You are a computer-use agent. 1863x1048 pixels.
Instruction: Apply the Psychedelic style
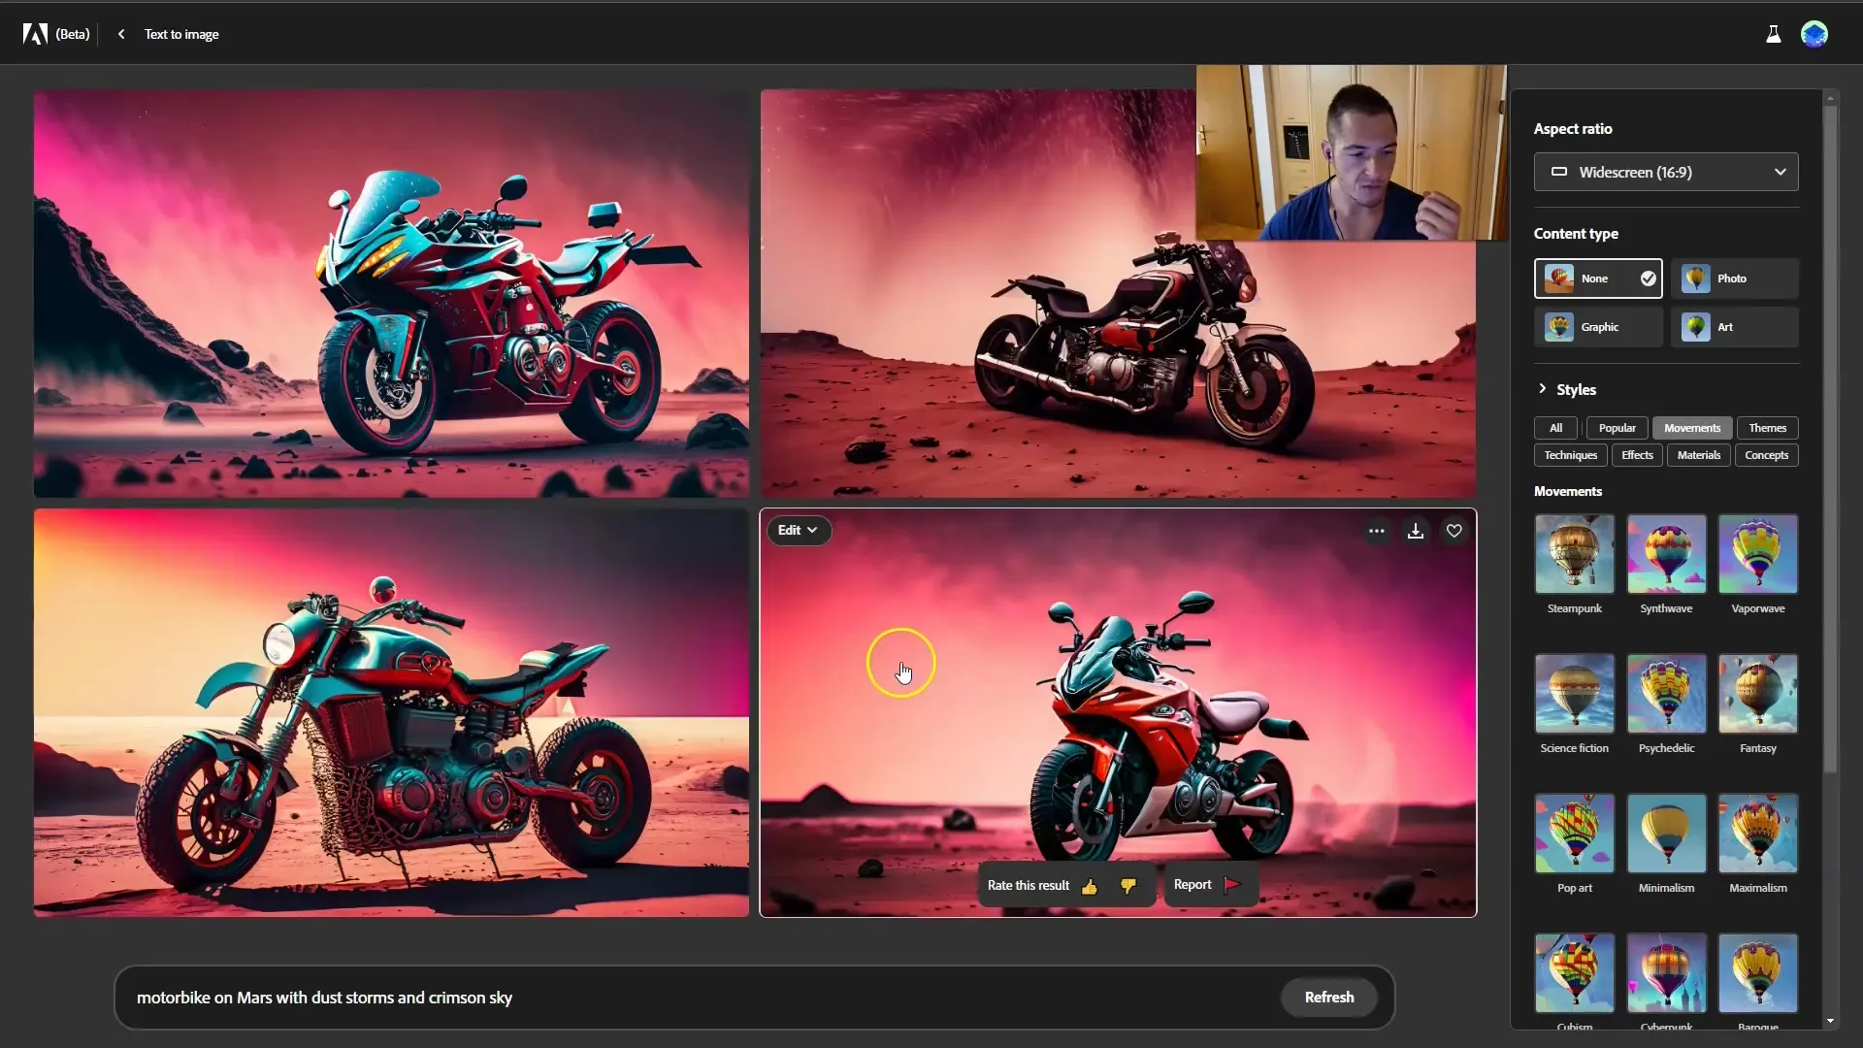1666,694
